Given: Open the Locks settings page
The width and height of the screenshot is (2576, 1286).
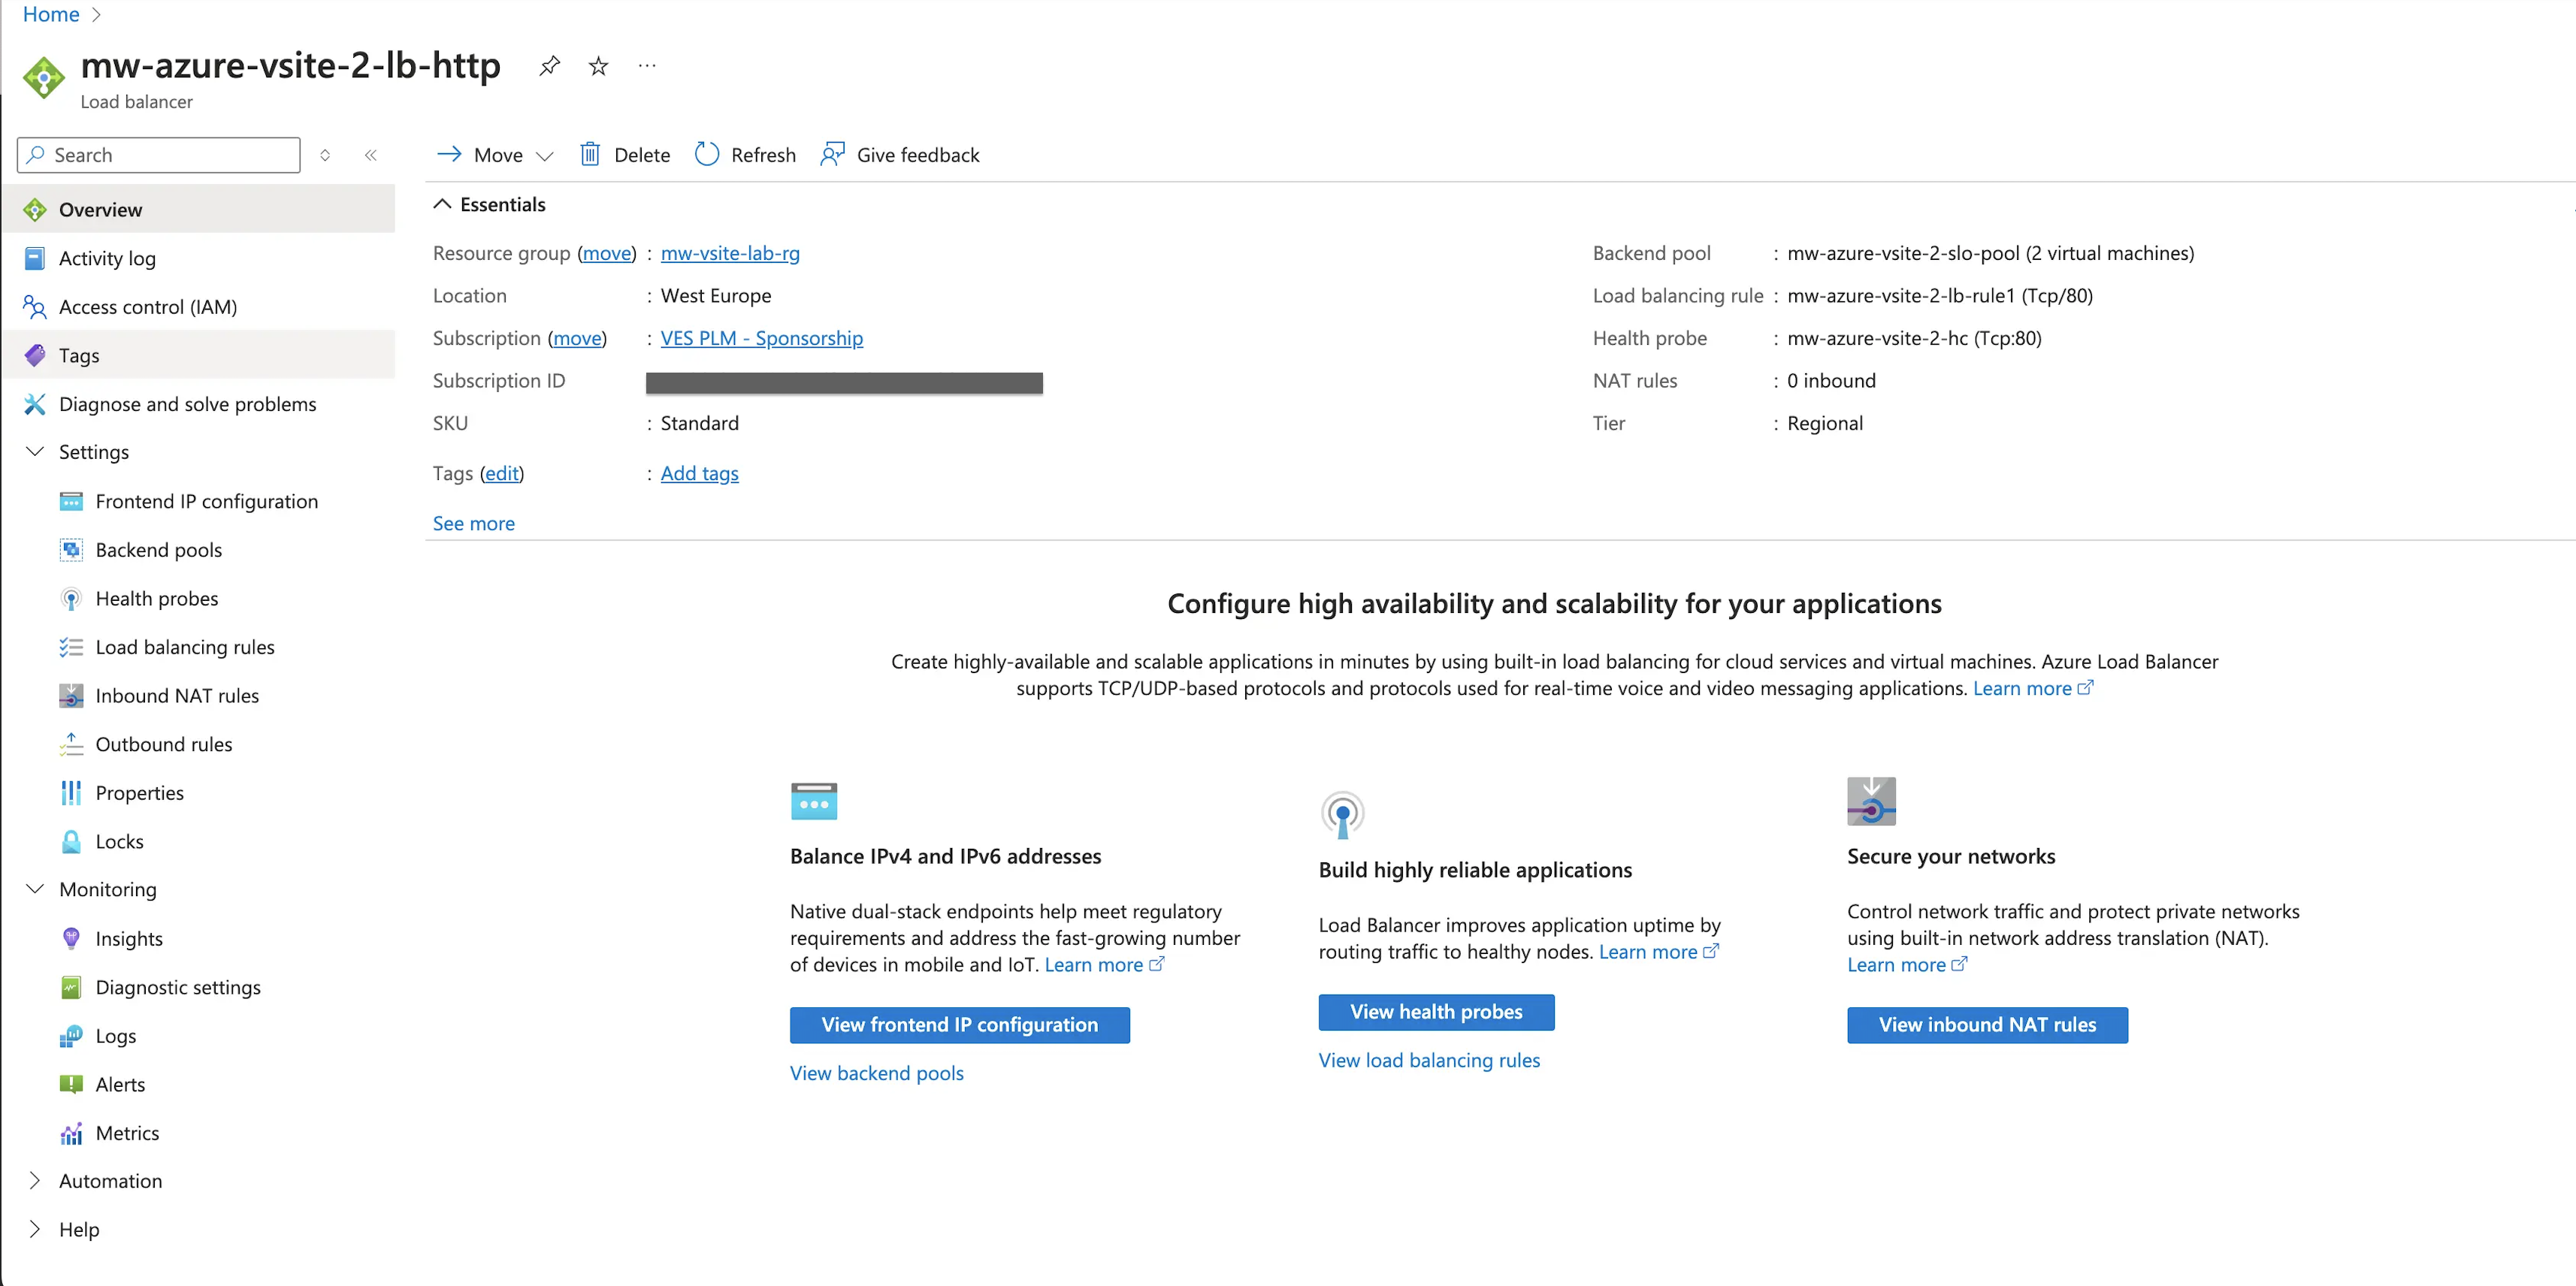Looking at the screenshot, I should [119, 841].
